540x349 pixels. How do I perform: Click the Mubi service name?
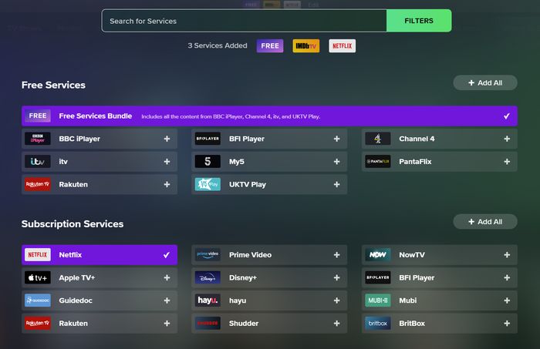(x=408, y=300)
